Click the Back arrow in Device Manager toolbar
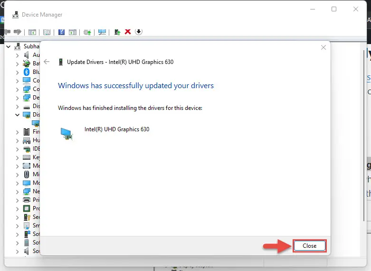 (x=8, y=32)
